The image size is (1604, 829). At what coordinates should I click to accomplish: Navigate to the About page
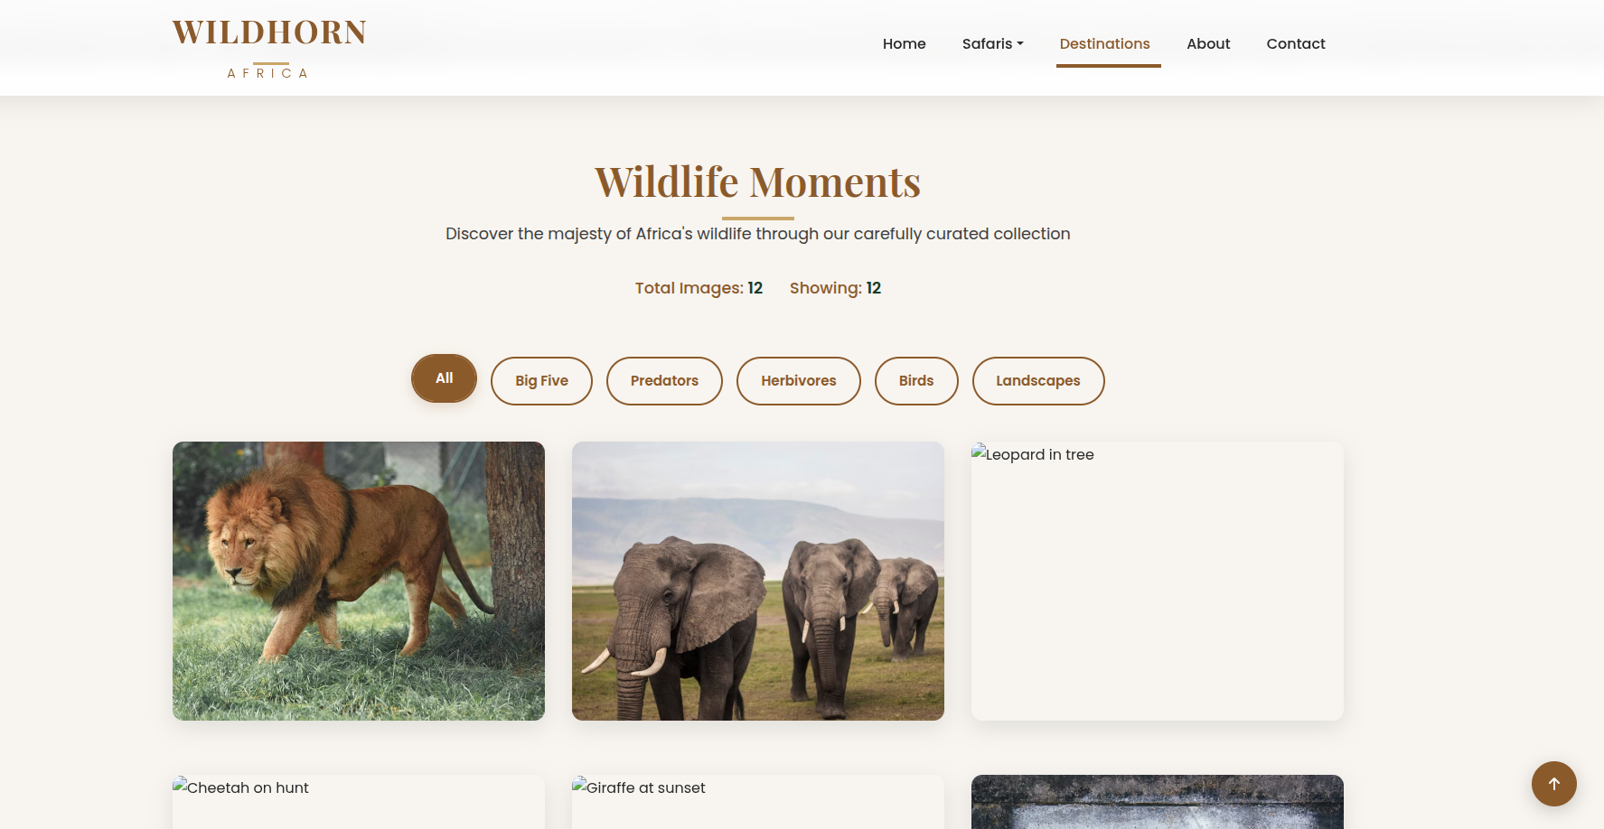pos(1208,43)
